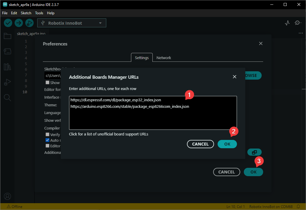Viewport: 306px width, 210px height.
Task: Uncheck the Auto save checkbox
Action: click(x=47, y=140)
